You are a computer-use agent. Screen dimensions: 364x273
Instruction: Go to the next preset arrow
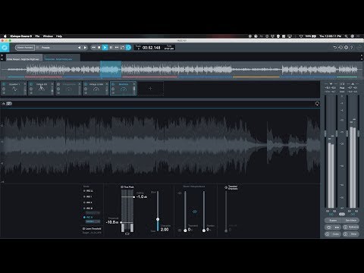[85, 48]
